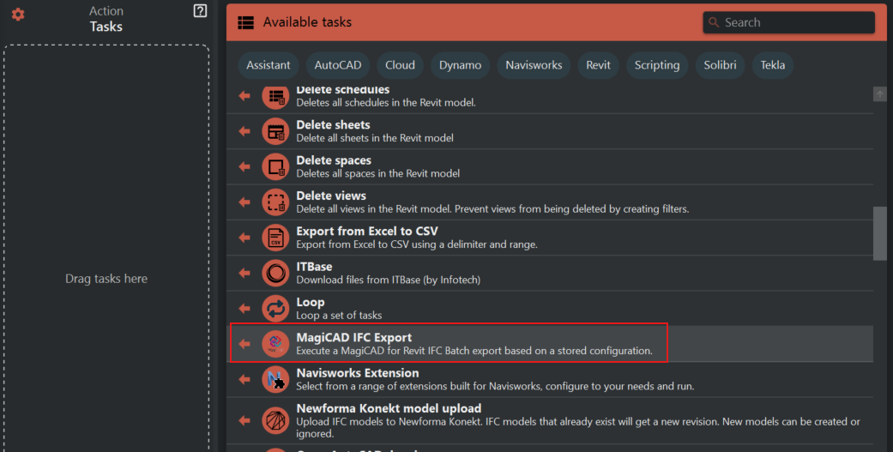The height and width of the screenshot is (452, 893).
Task: Click the ITBase task icon
Action: point(275,273)
